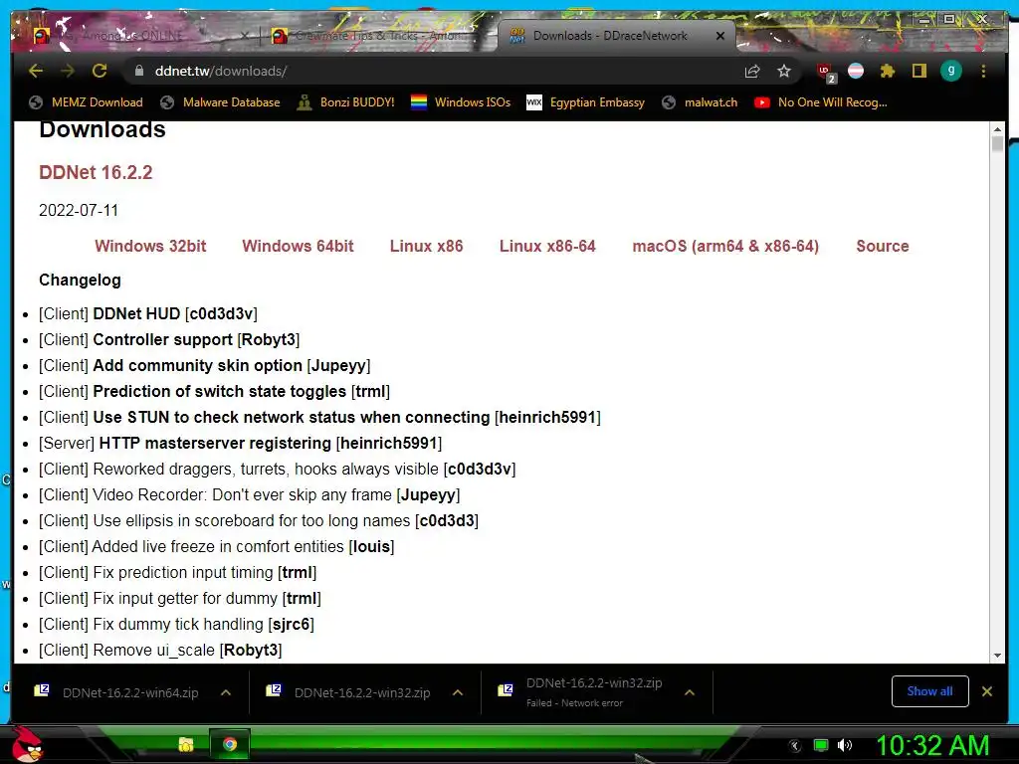Open the Egyptian Embassy bookmark
This screenshot has width=1019, height=764.
pyautogui.click(x=585, y=102)
